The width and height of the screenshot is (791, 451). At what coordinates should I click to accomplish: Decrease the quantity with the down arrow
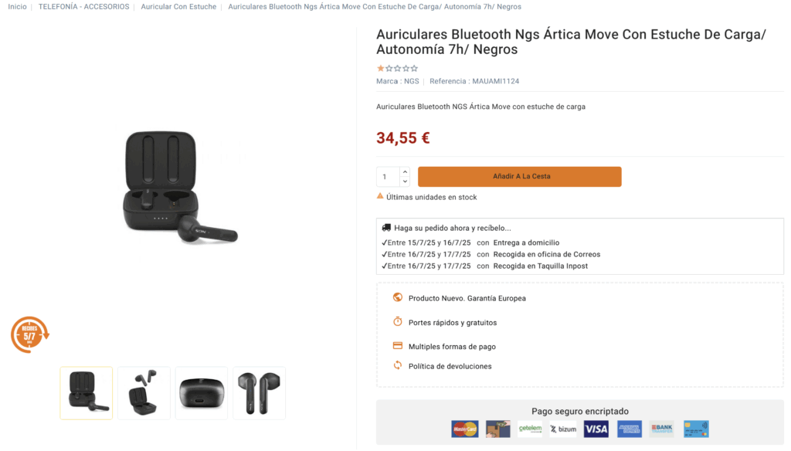click(x=406, y=181)
